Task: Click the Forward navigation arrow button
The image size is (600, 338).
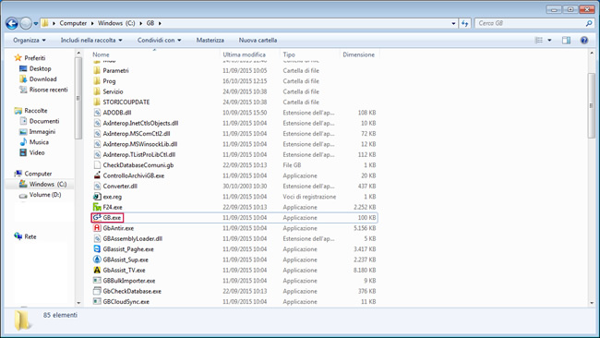Action: click(26, 23)
